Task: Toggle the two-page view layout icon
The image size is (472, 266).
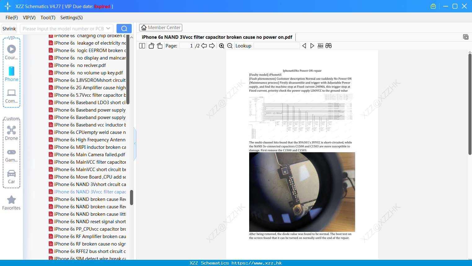Action: (x=142, y=46)
